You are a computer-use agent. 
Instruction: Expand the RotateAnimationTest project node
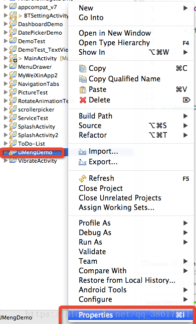[x=6, y=101]
